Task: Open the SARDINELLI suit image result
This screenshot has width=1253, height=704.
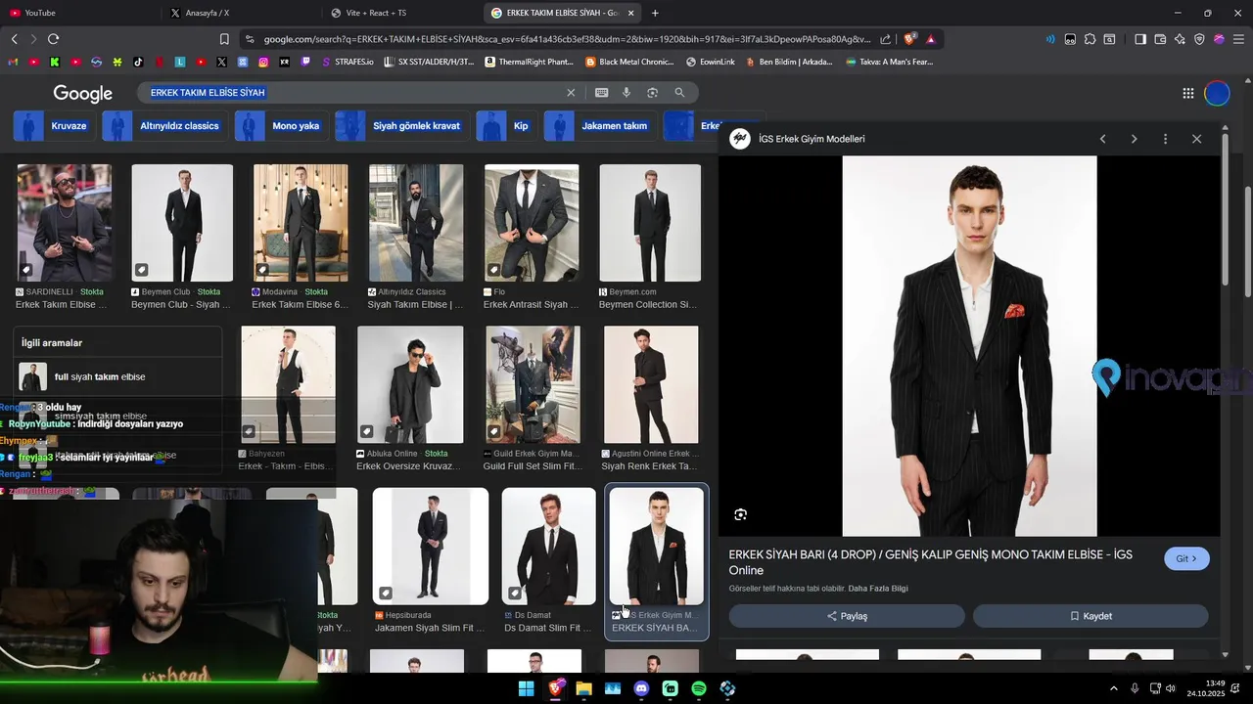Action: pyautogui.click(x=65, y=223)
